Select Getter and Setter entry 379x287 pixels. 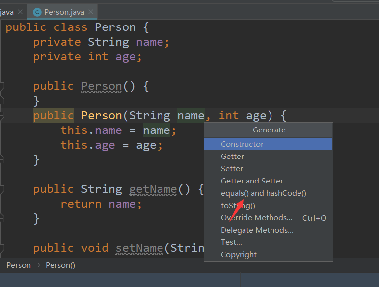(252, 181)
